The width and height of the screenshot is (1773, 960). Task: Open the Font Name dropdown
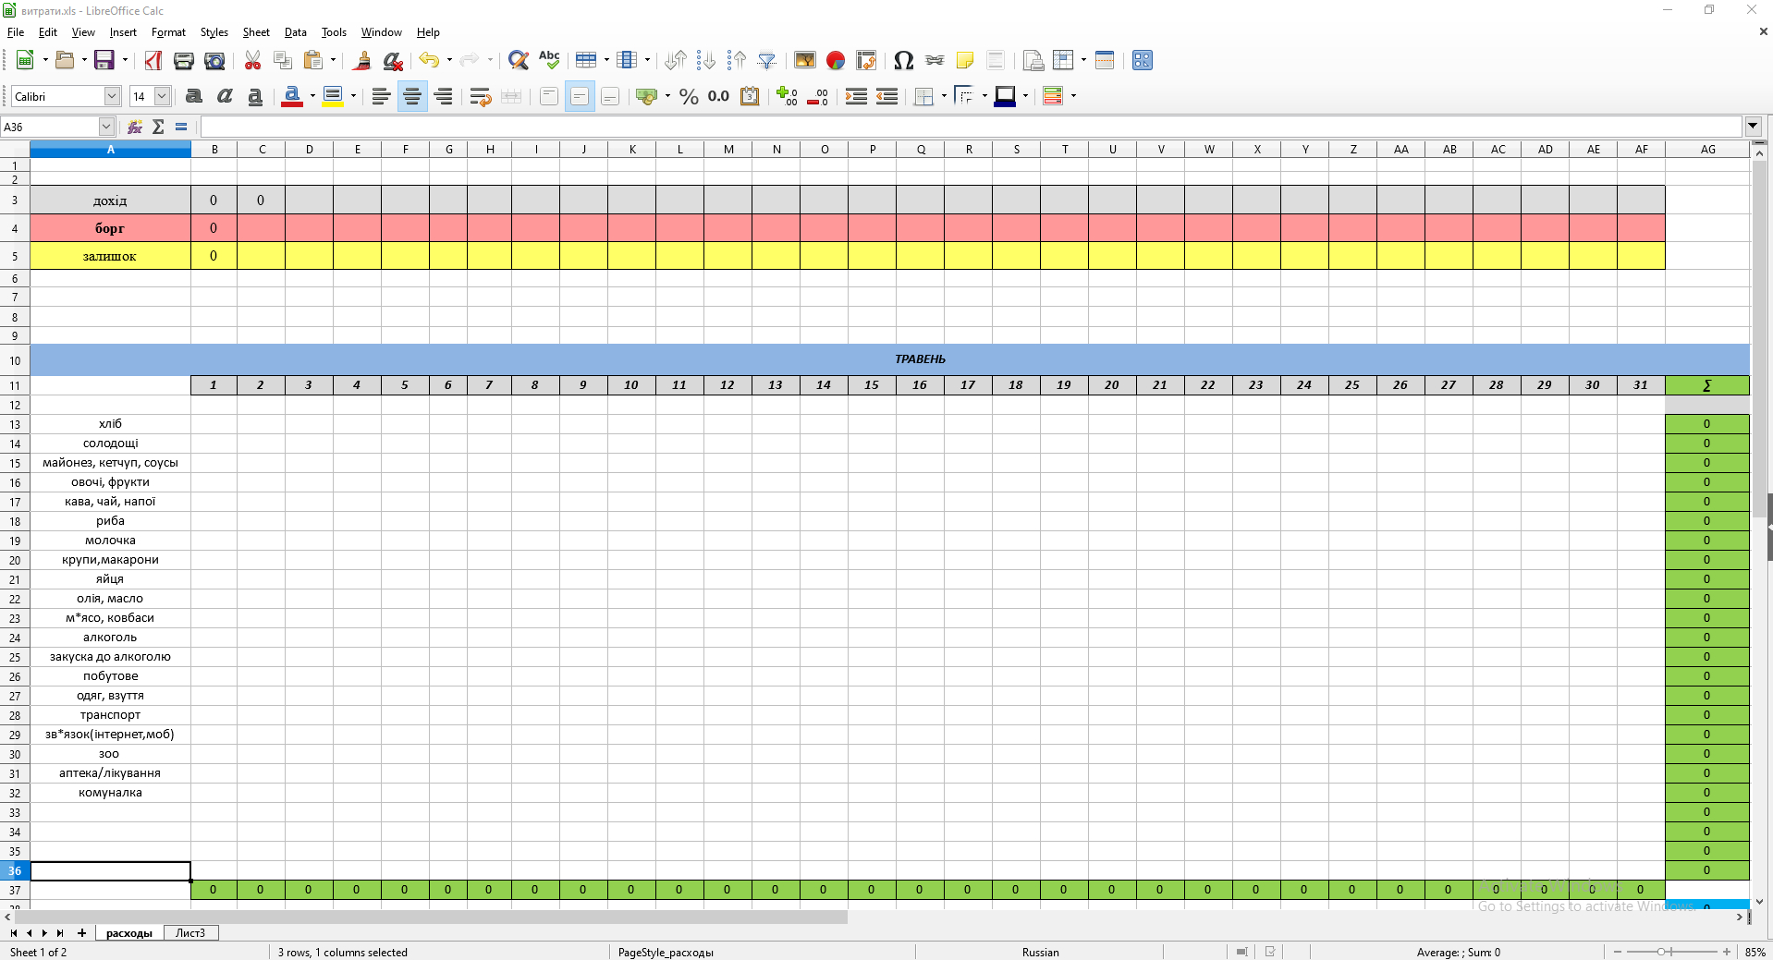pyautogui.click(x=112, y=96)
